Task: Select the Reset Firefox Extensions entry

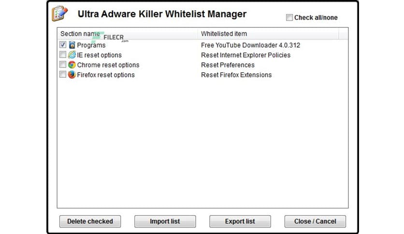Action: click(236, 75)
